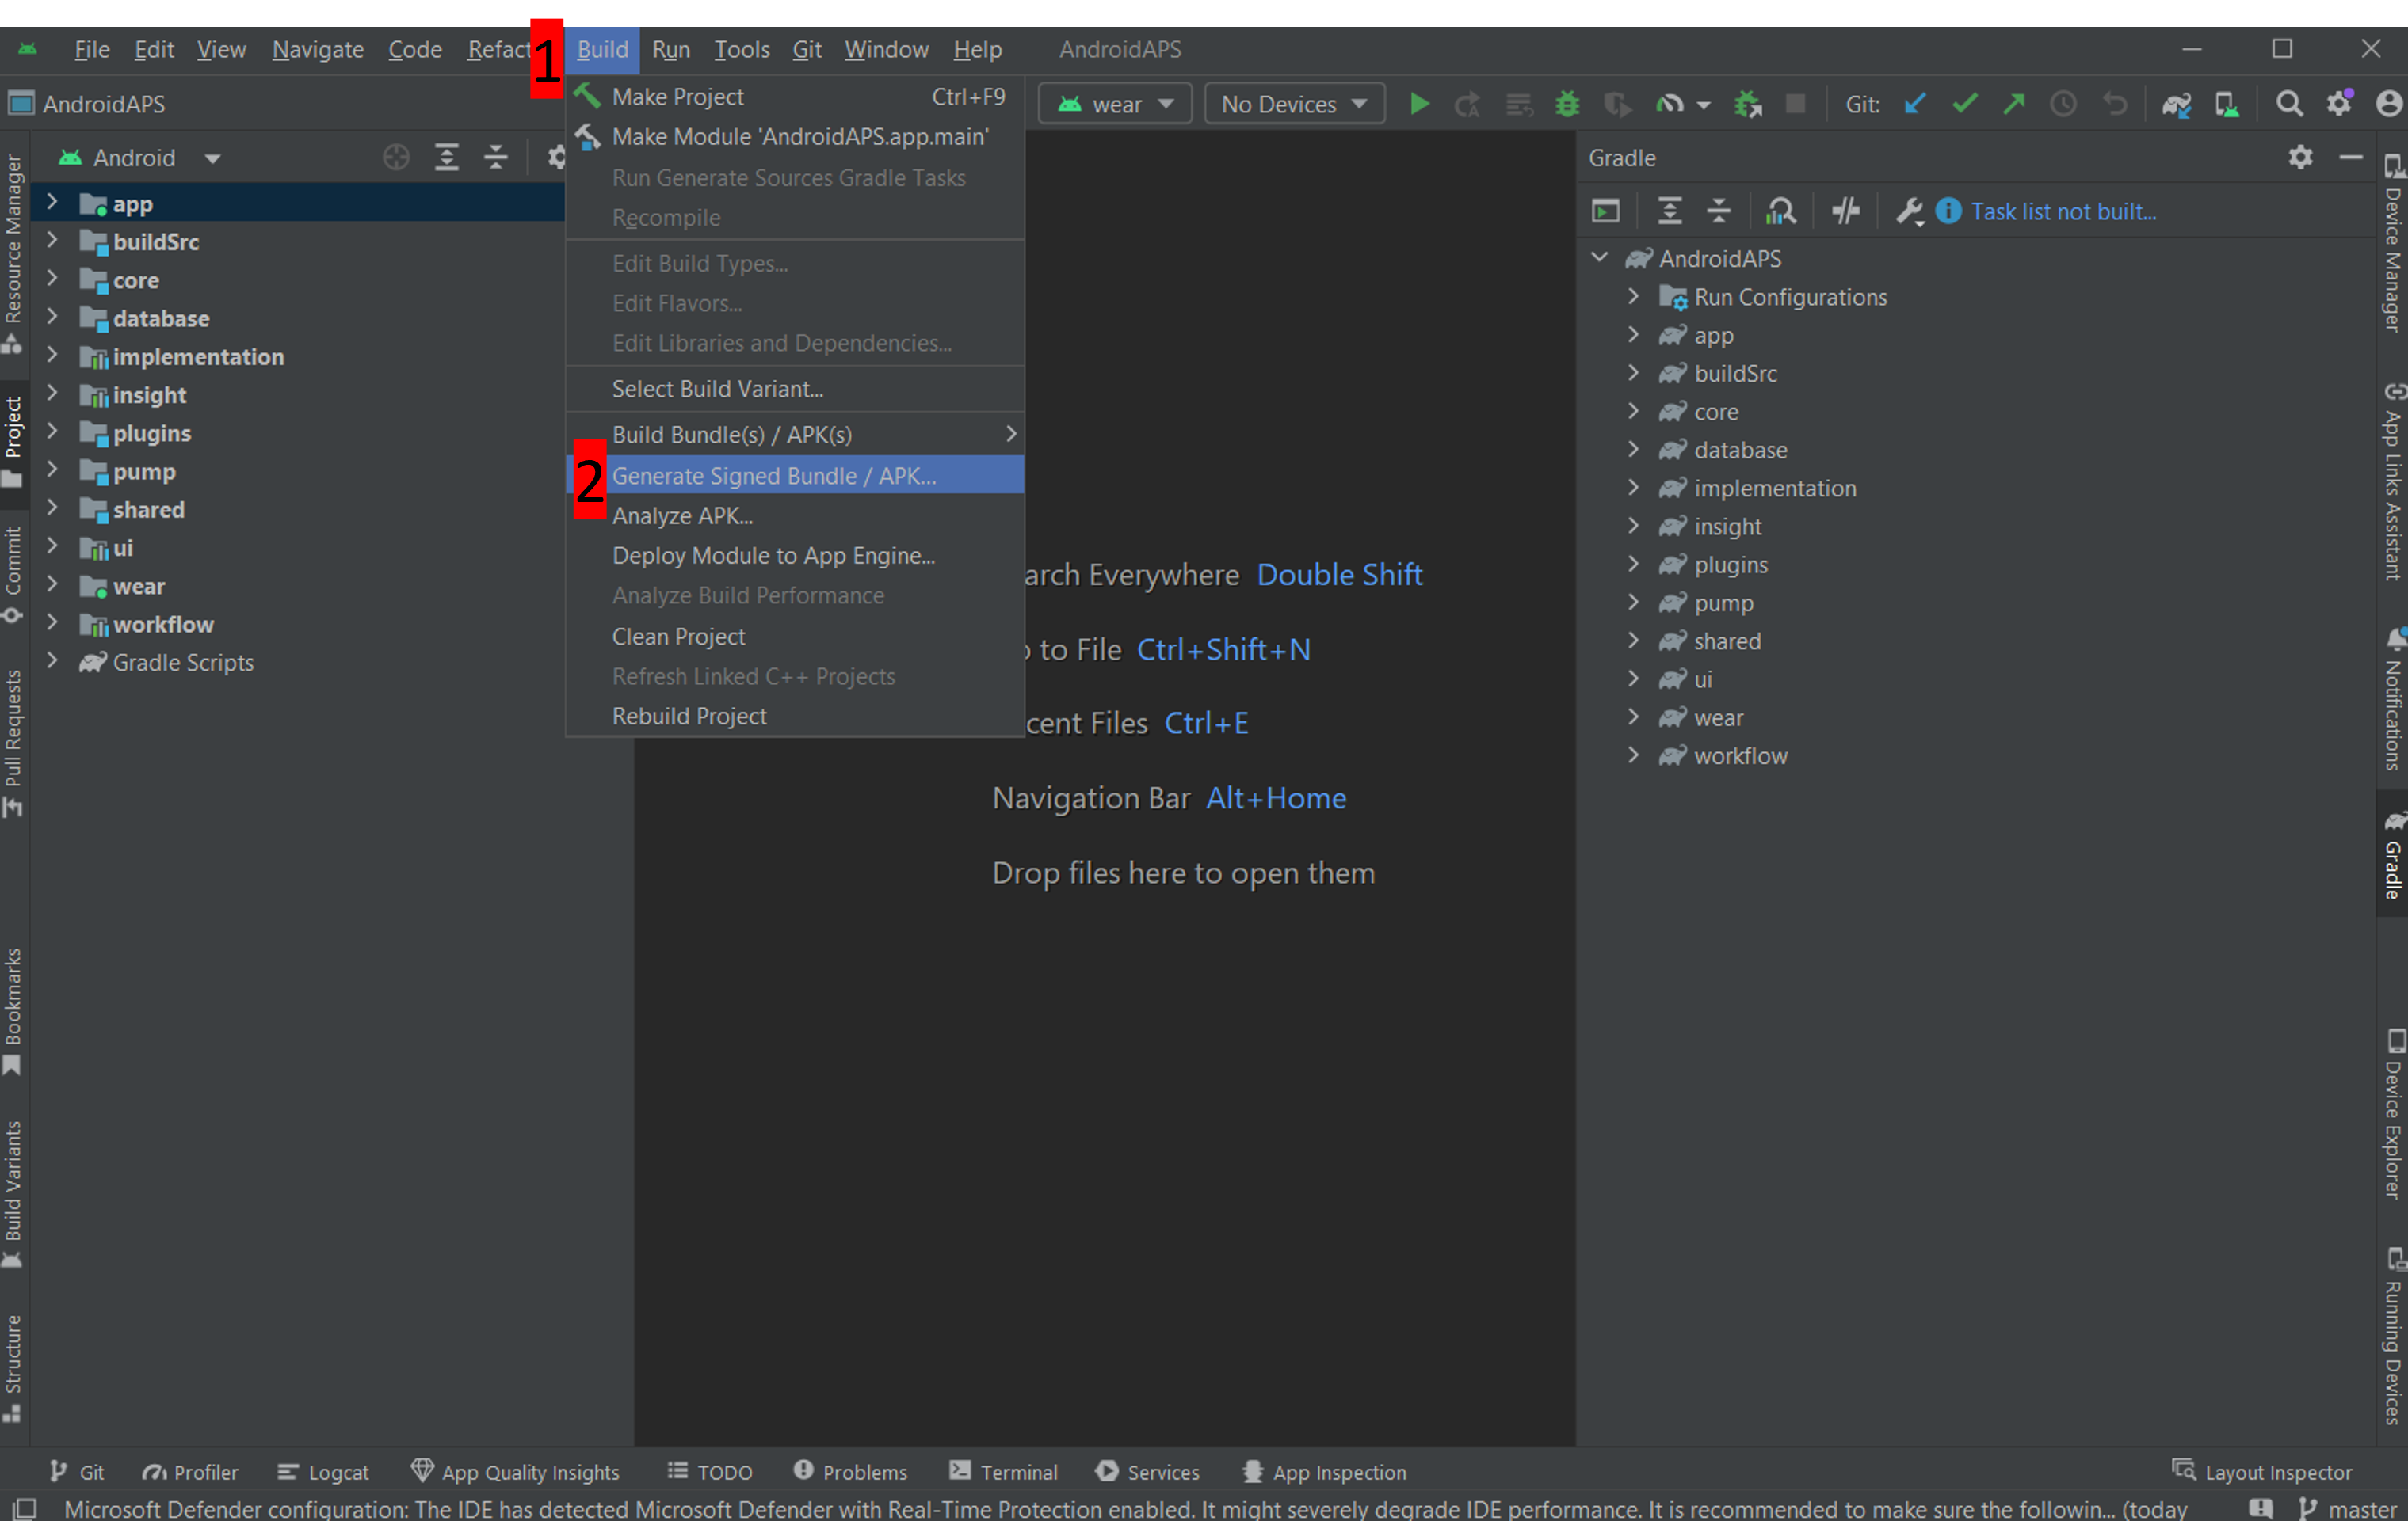This screenshot has height=1521, width=2408.
Task: Open Gradle panel settings gear
Action: click(x=2300, y=158)
